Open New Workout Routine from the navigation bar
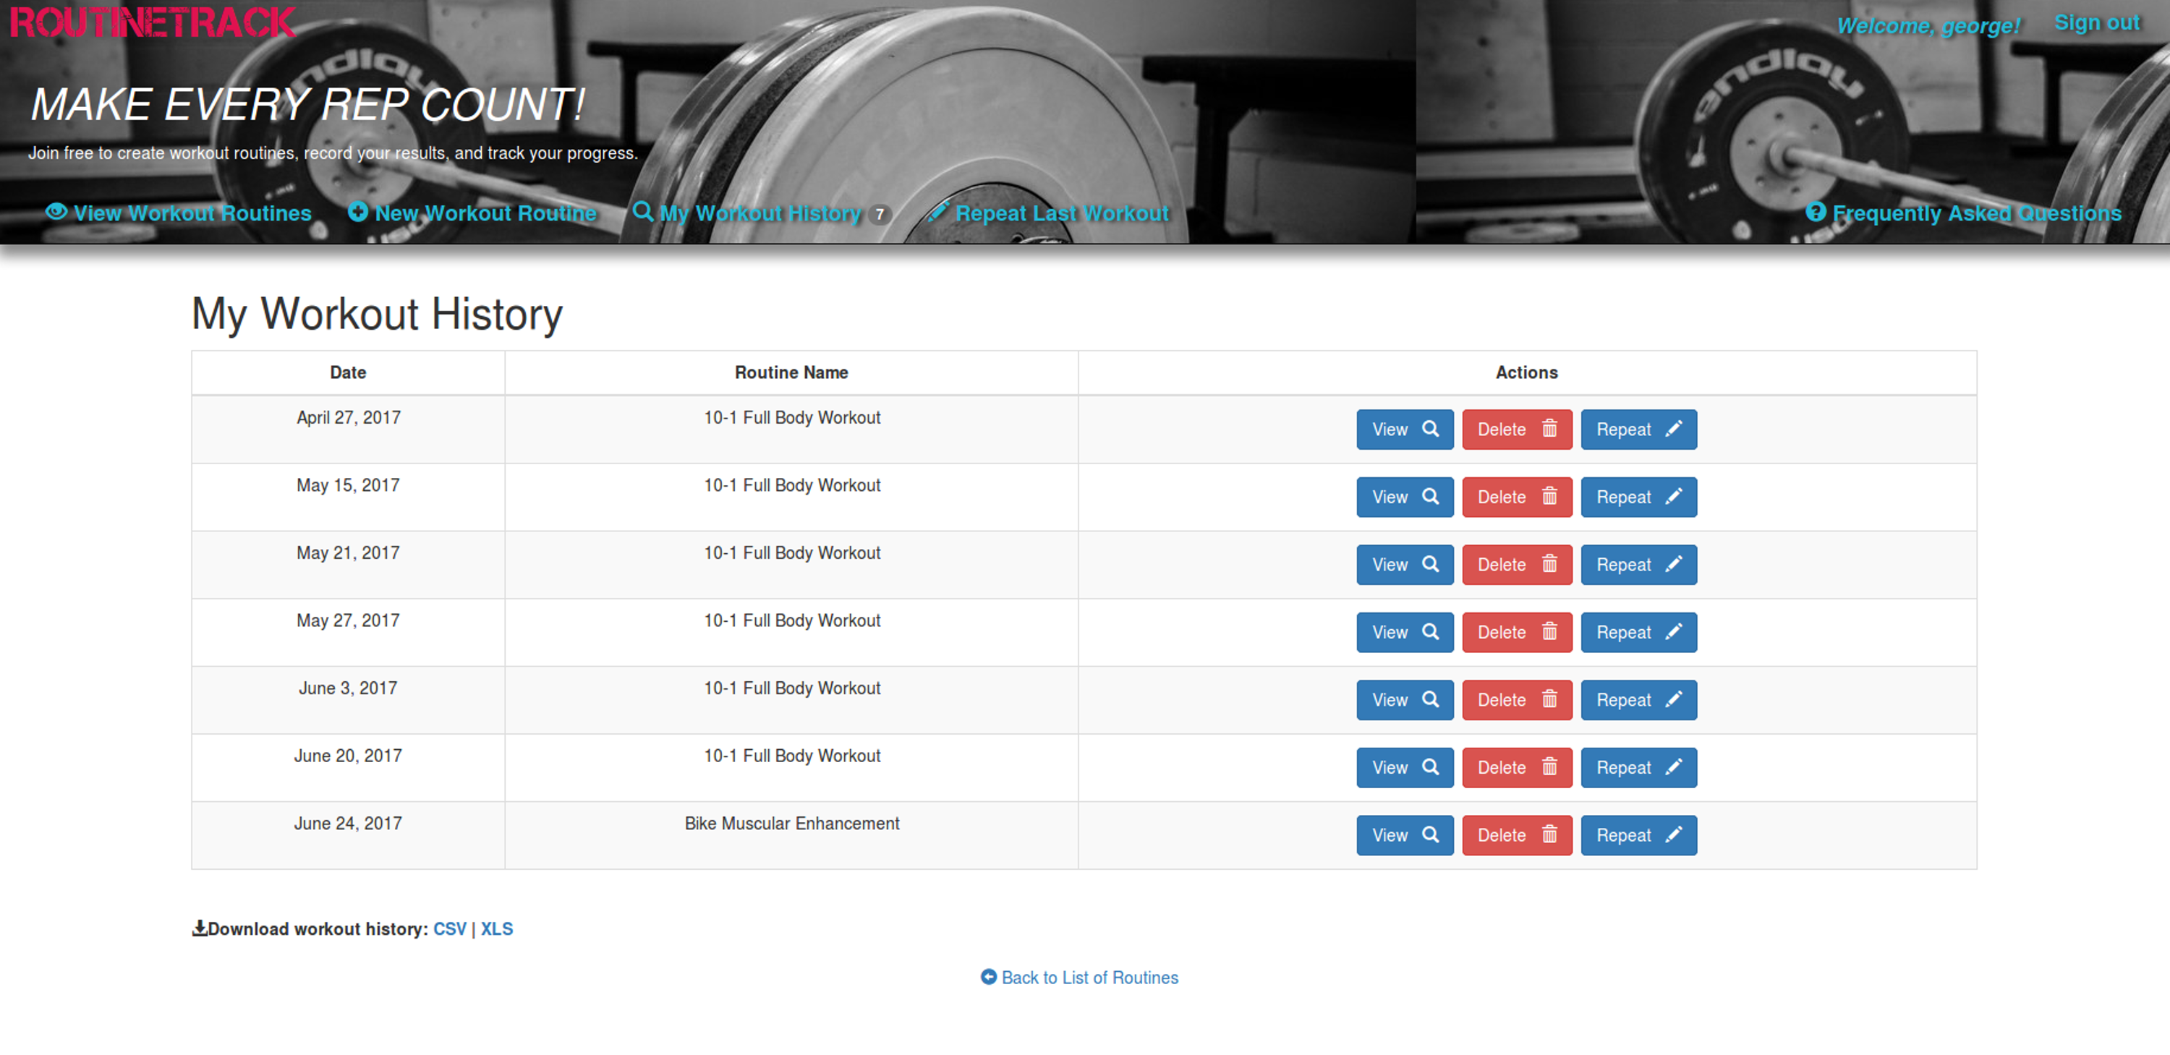This screenshot has height=1055, width=2170. [485, 213]
